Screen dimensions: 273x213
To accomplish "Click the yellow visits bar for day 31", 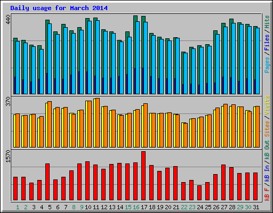I will (x=254, y=127).
